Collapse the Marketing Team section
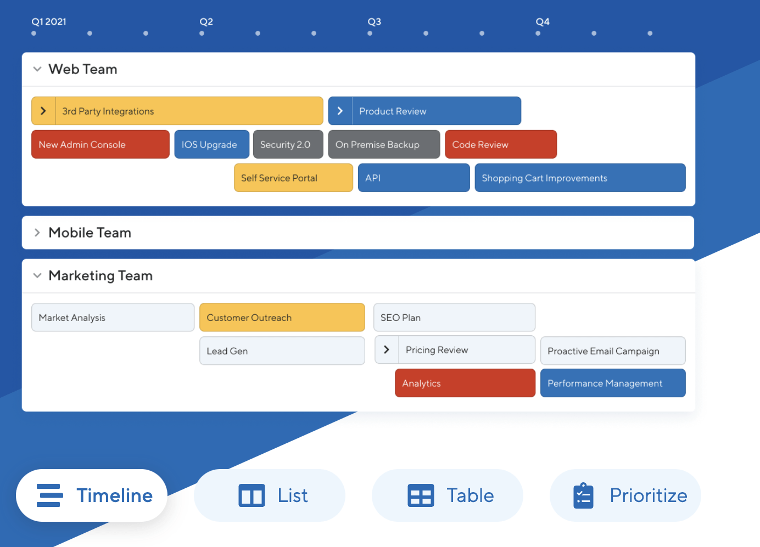 point(37,275)
